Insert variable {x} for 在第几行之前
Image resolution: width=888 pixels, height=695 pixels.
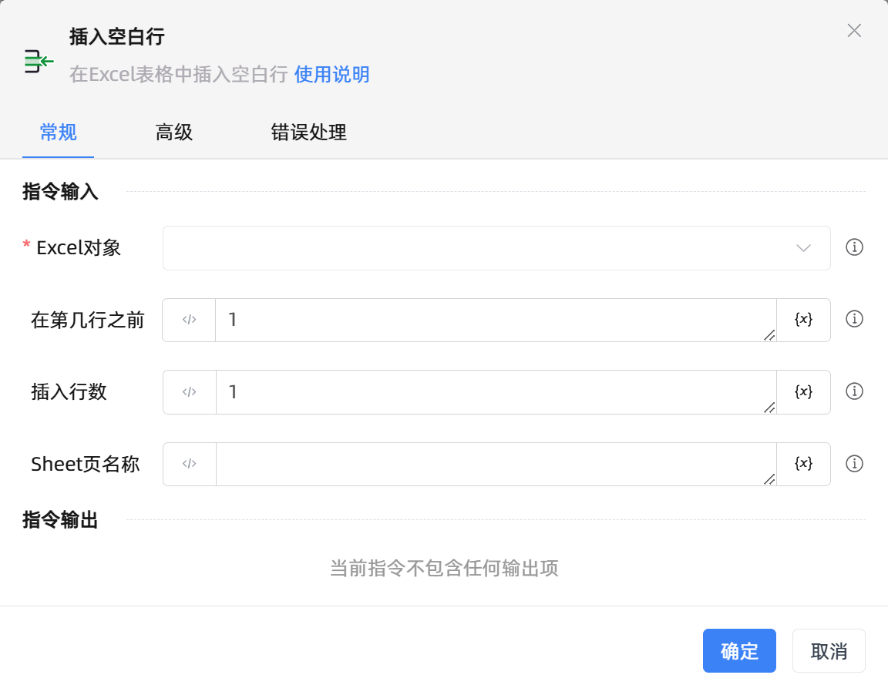click(803, 320)
